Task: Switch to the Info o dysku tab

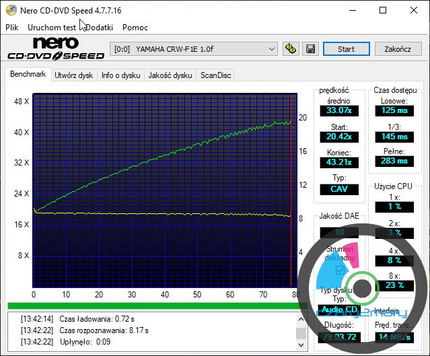Action: click(x=121, y=75)
